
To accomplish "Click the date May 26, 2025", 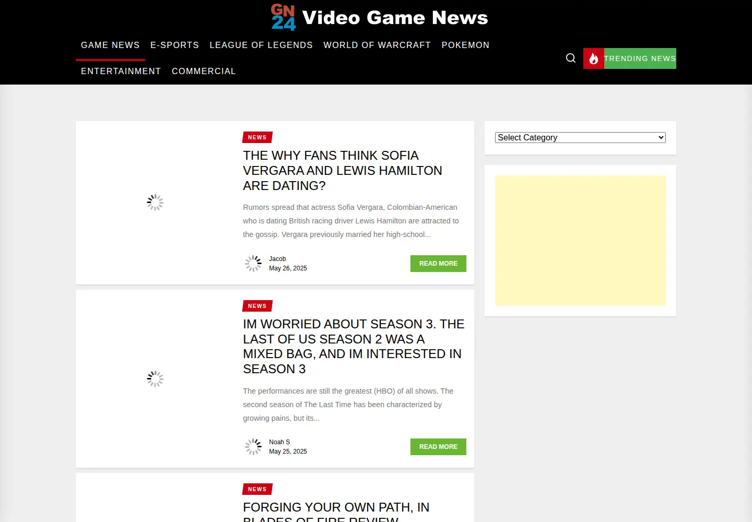I will [288, 268].
